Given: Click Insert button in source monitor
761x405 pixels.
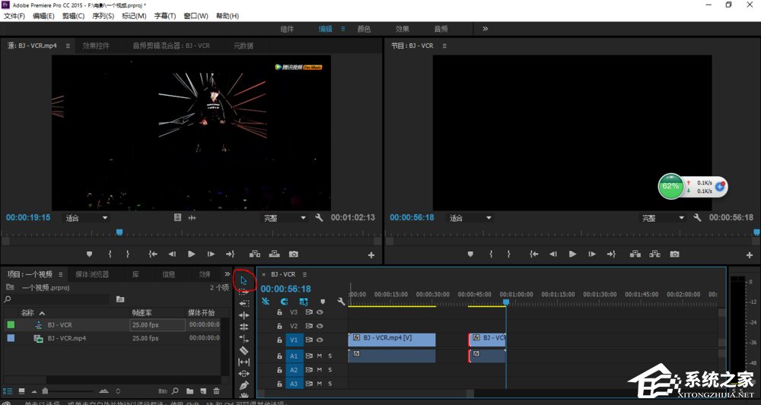Looking at the screenshot, I should tap(255, 254).
